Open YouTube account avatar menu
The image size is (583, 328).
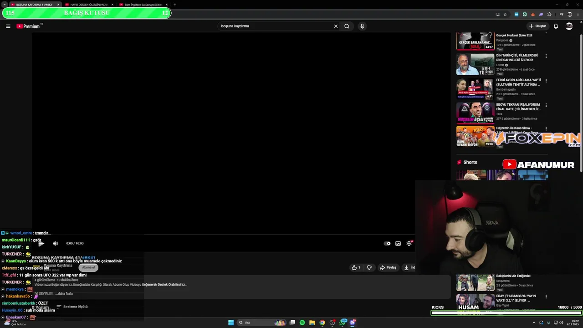[x=569, y=26]
